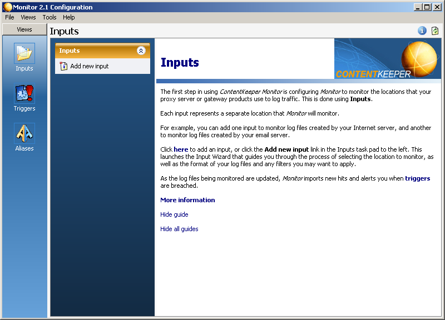The height and width of the screenshot is (320, 445).
Task: Click the Aliases label in sidebar
Action: [24, 148]
